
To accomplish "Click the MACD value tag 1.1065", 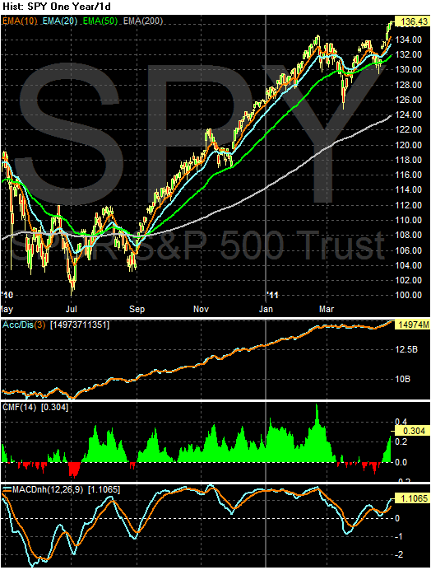I will (412, 498).
